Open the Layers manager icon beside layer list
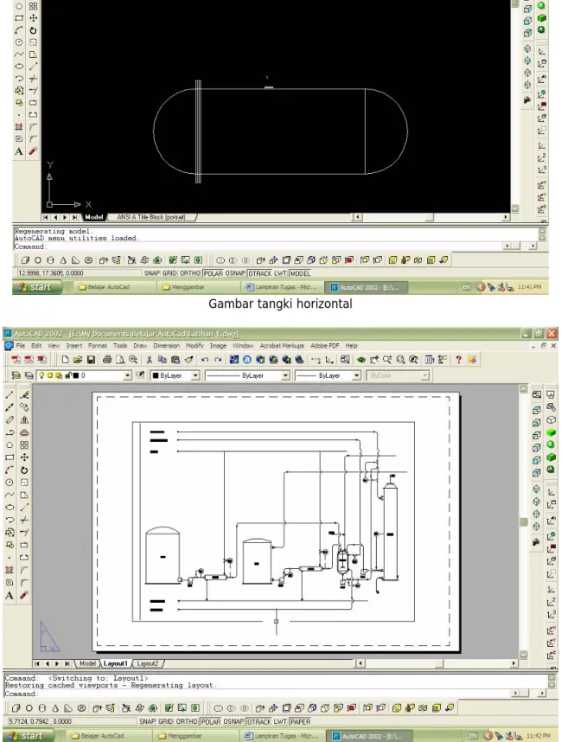The height and width of the screenshot is (742, 561). pos(16,375)
